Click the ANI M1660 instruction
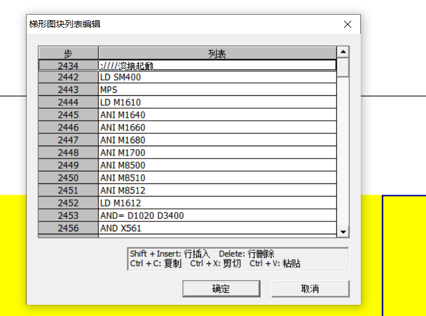This screenshot has height=316, width=426. (217, 128)
